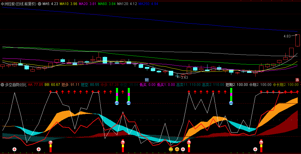Click the 短多: 91.11 indicator value
Screen dimensions: 301x154
pyautogui.click(x=70, y=85)
